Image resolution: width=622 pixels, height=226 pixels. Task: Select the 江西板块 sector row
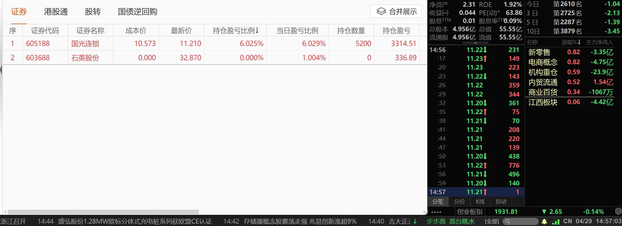point(571,102)
